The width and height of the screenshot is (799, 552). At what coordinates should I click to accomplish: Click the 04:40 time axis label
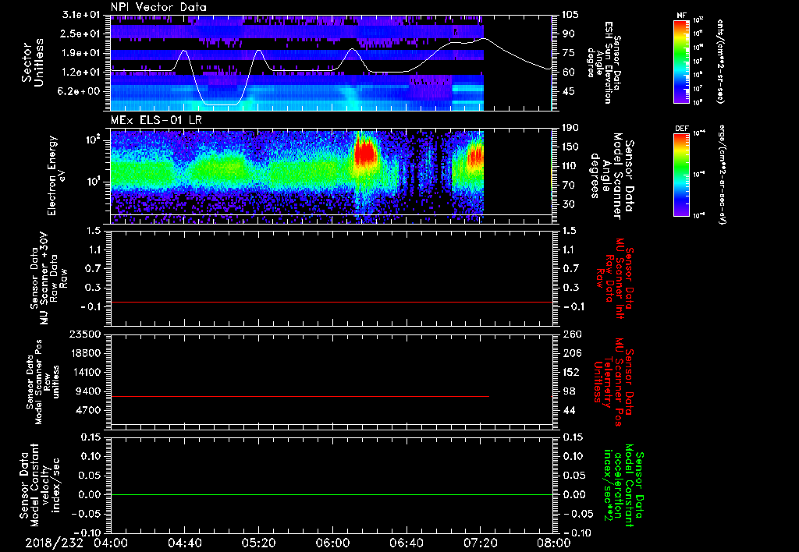(x=184, y=542)
